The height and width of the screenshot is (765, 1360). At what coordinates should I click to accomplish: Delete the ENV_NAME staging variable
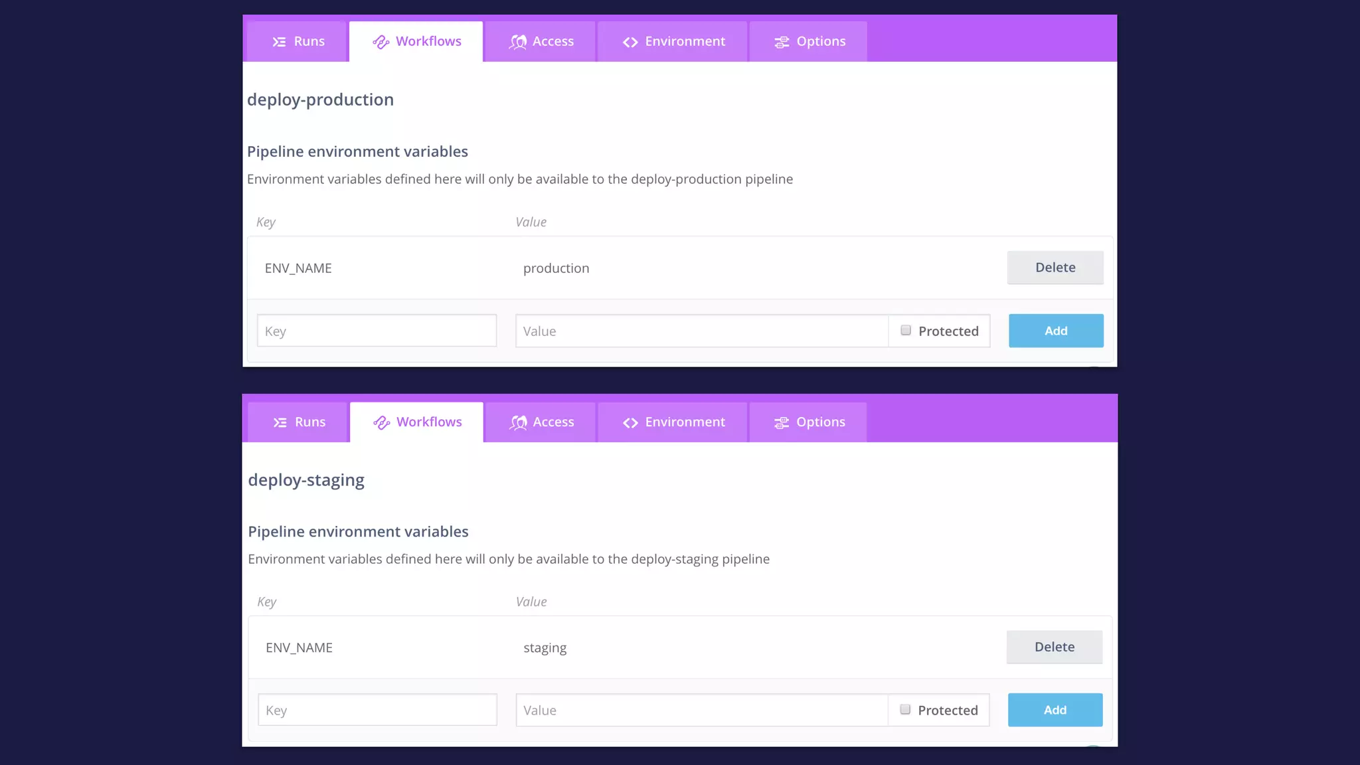1054,647
